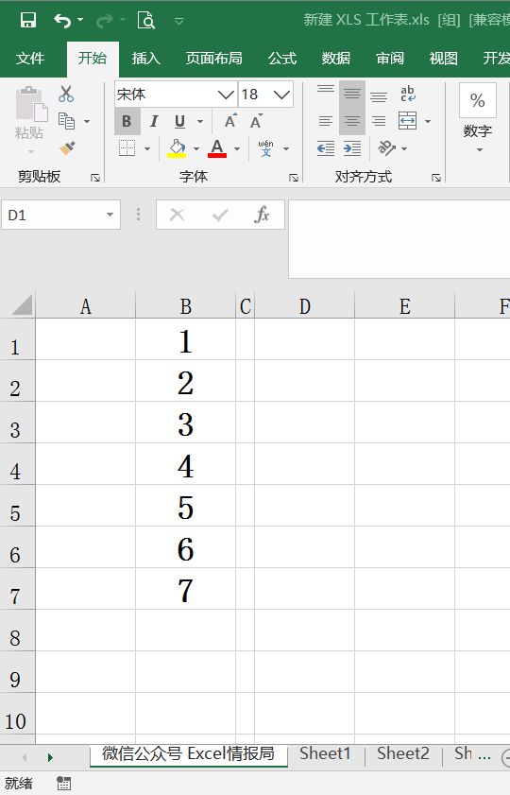Click Increase Indent icon
The image size is (510, 795).
point(352,148)
